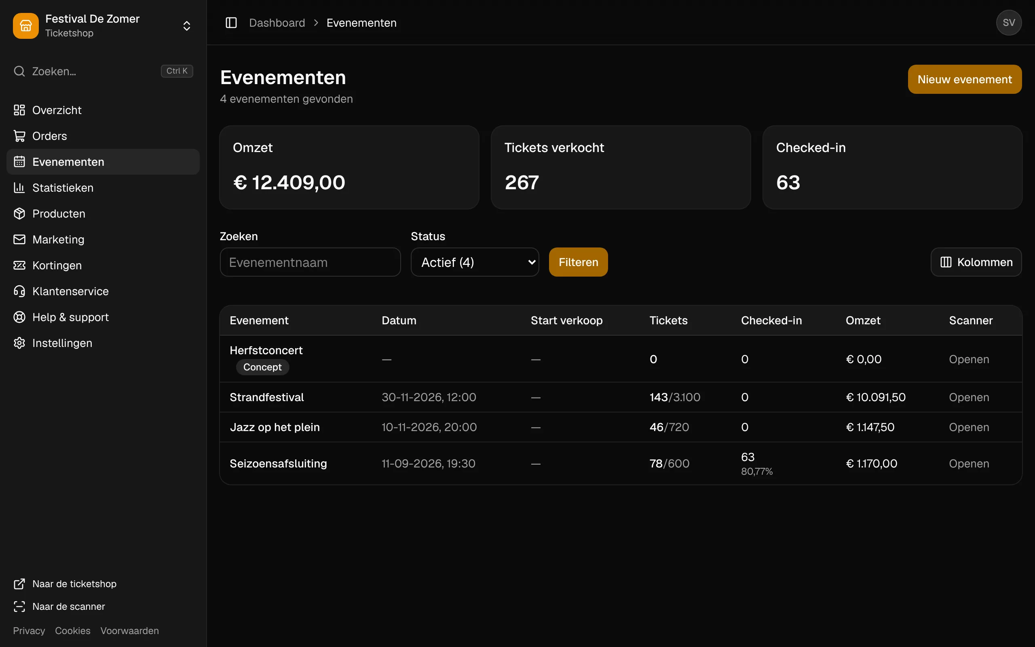
Task: Open the SV user avatar menu
Action: [1008, 23]
